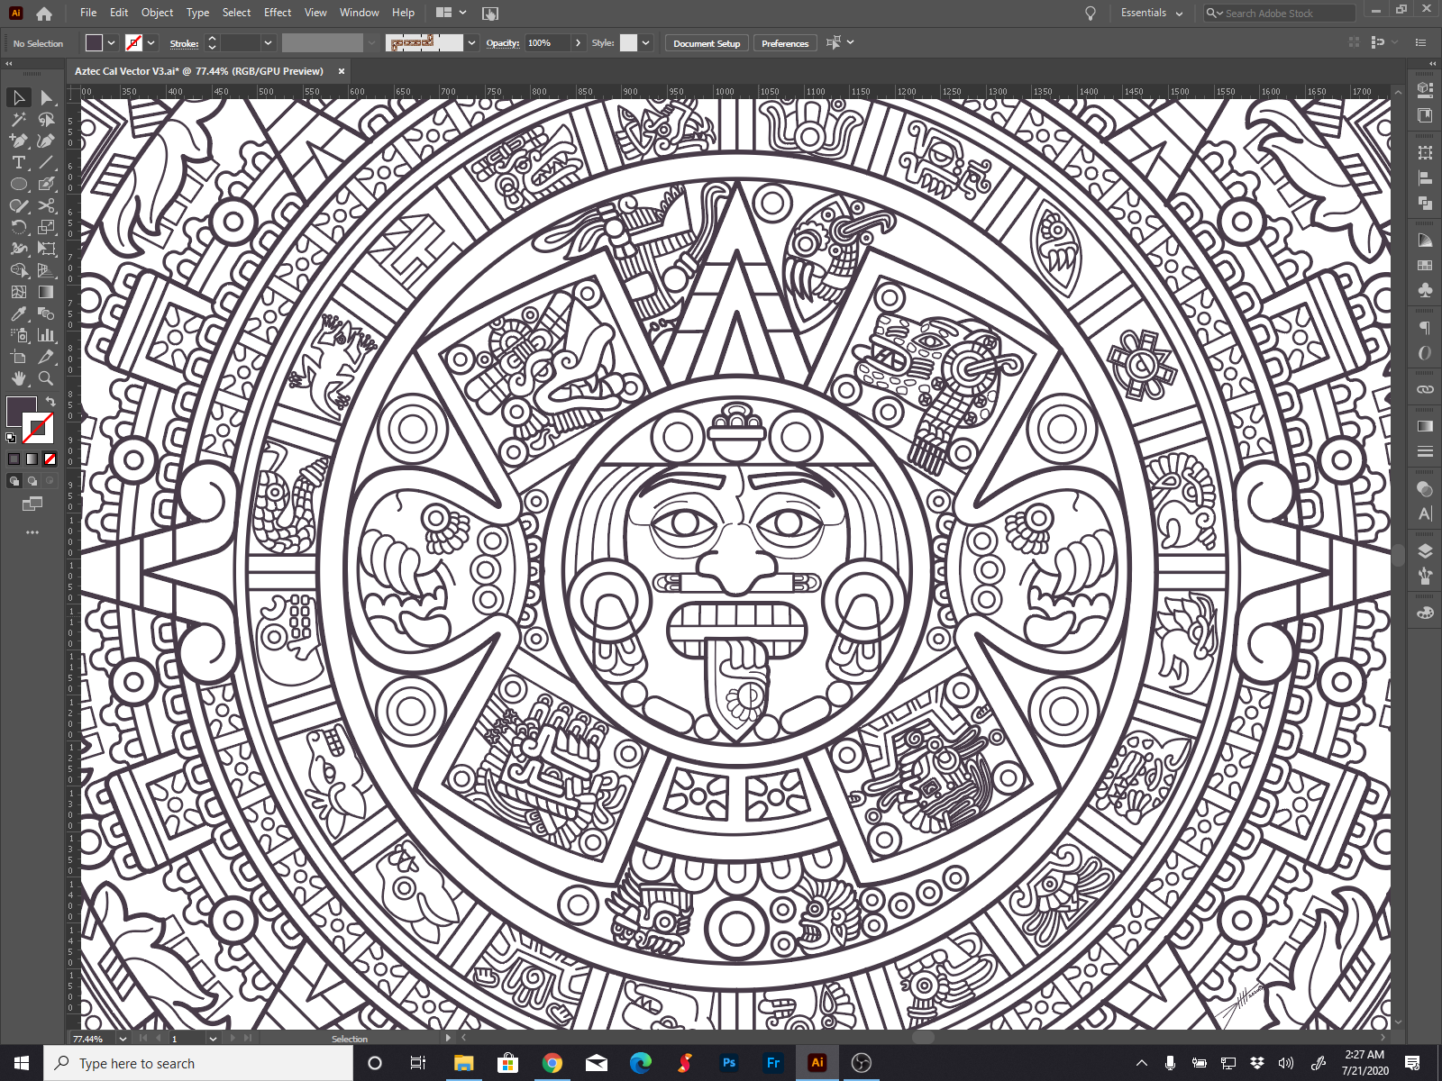Viewport: 1442px width, 1081px height.
Task: Open the File menu
Action: (88, 13)
